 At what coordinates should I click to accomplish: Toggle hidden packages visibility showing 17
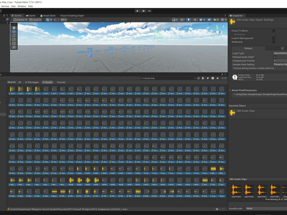point(224,78)
